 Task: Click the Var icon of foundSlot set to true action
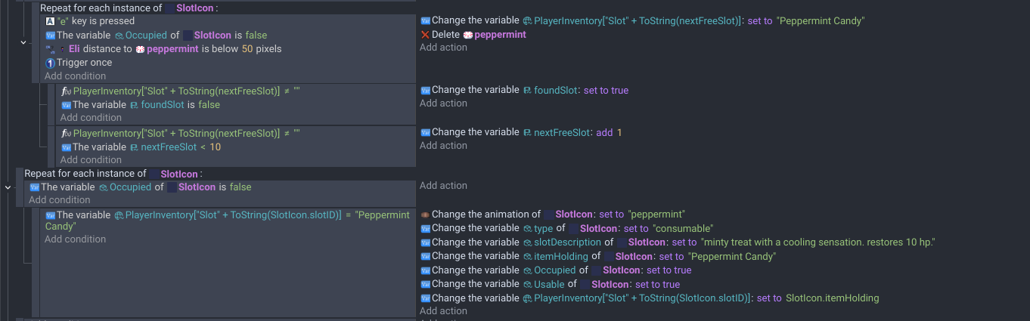[x=425, y=91]
